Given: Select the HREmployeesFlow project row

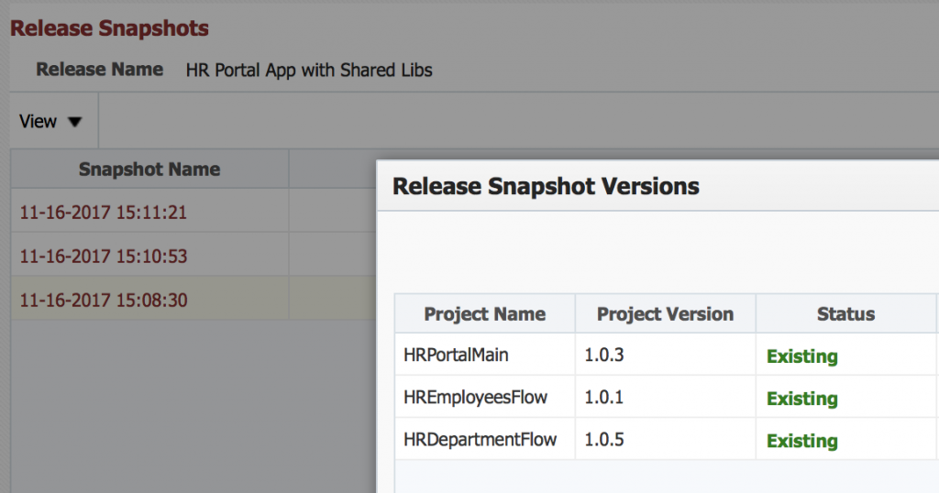Looking at the screenshot, I should coord(667,397).
